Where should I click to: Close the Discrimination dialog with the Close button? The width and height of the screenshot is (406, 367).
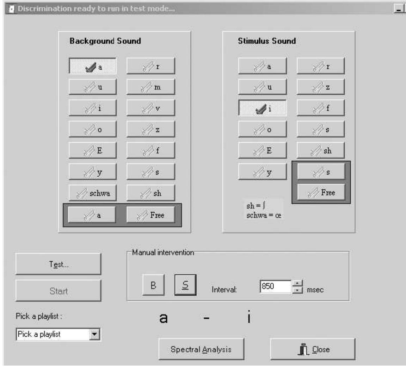313,349
